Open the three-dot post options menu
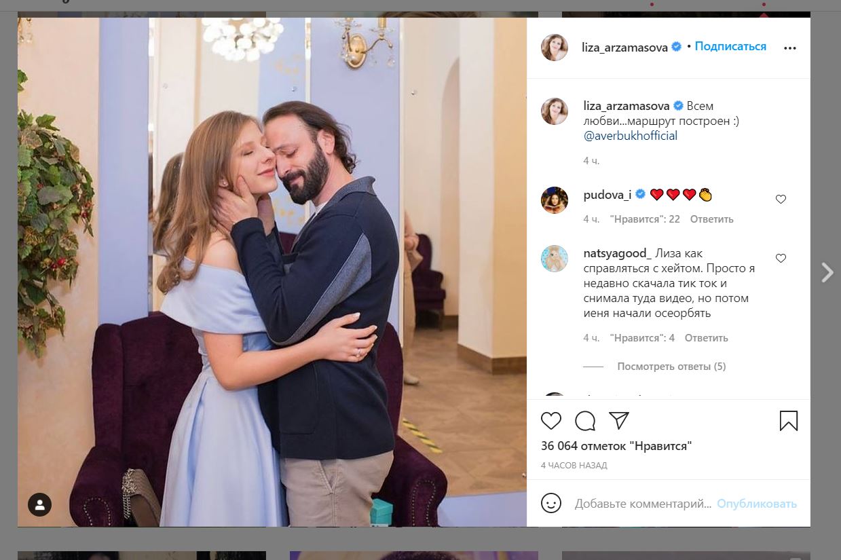 pyautogui.click(x=789, y=48)
